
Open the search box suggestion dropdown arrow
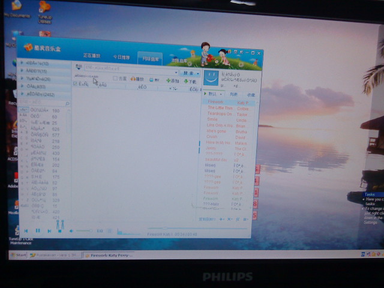tap(176, 73)
